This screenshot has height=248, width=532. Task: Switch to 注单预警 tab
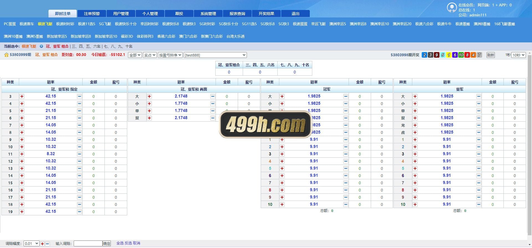pyautogui.click(x=92, y=14)
